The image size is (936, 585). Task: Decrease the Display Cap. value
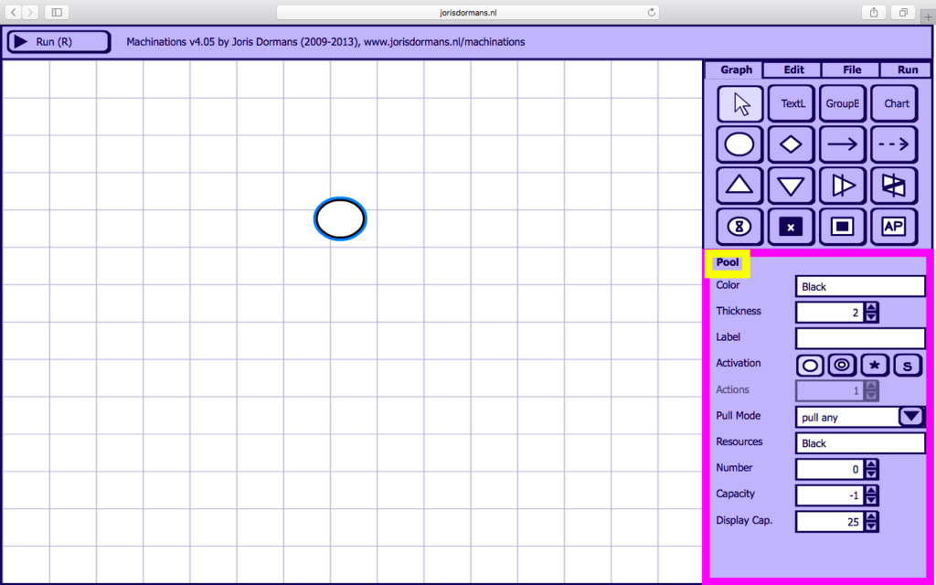(x=871, y=526)
